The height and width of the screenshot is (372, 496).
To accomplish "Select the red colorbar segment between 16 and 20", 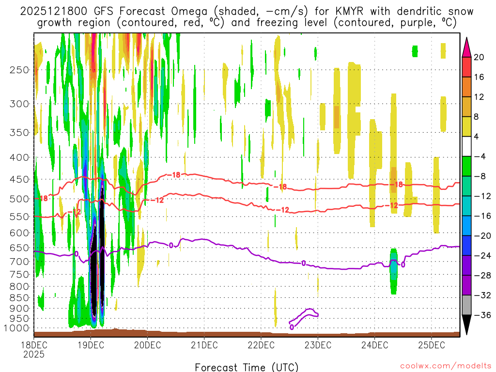I will (466, 67).
